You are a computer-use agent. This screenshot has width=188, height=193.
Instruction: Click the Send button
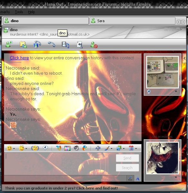(x=127, y=158)
